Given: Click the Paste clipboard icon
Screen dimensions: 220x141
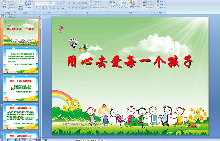Looking at the screenshot, I should (x=4, y=3).
